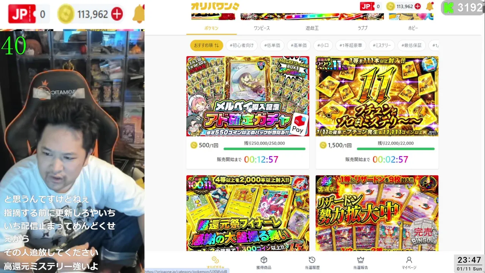Click the 00:12:57 countdown timer
Viewport: 485px width, 273px height.
pos(261,160)
